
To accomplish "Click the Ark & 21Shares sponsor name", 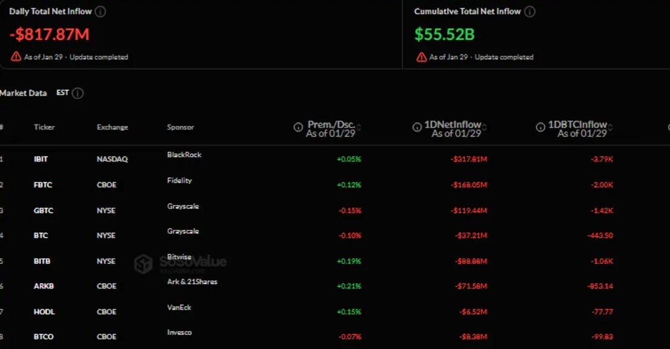I will [192, 282].
